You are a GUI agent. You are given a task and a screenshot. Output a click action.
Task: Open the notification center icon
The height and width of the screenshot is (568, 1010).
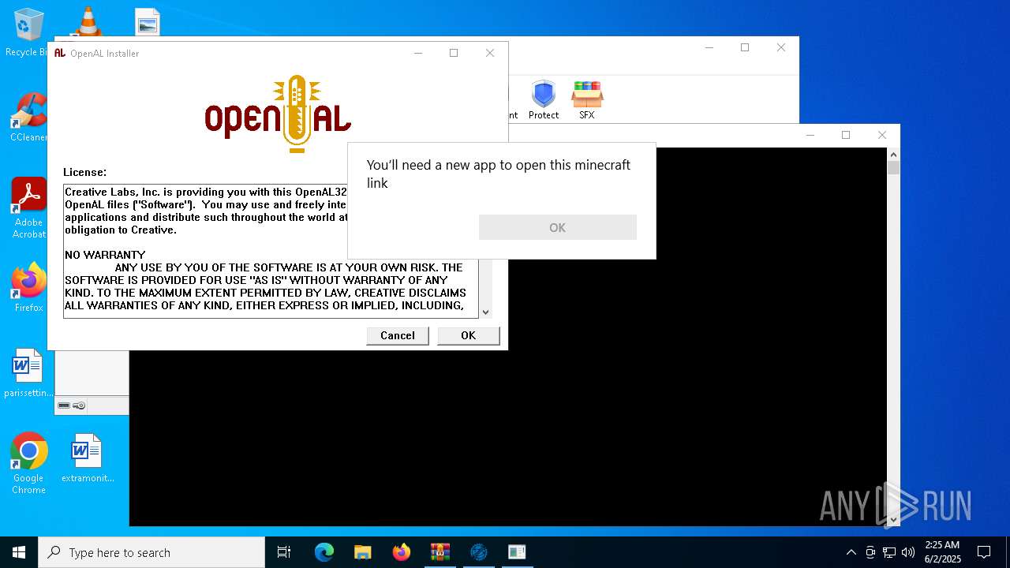click(x=984, y=552)
